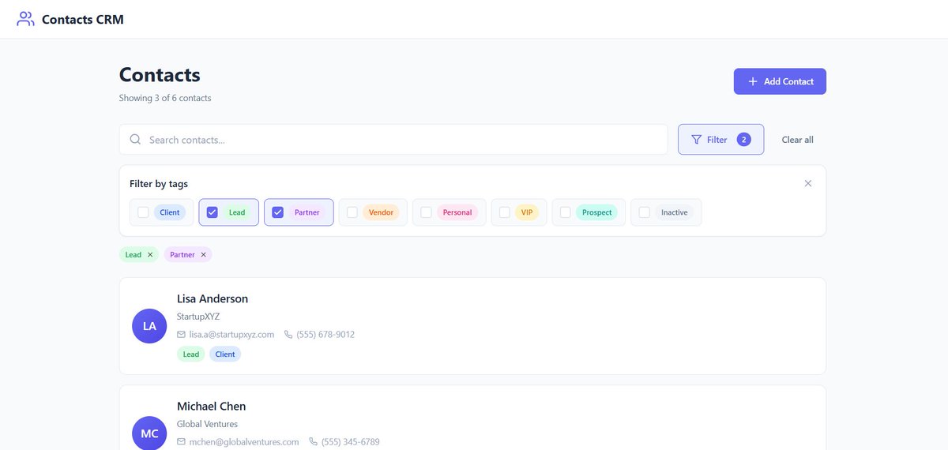
Task: Focus the Search contacts input field
Action: click(x=393, y=140)
